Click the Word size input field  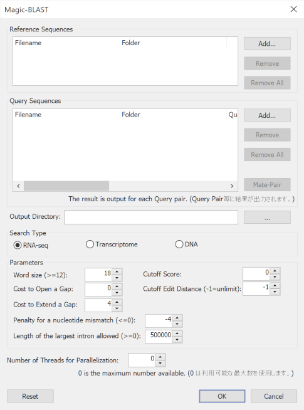coord(98,275)
